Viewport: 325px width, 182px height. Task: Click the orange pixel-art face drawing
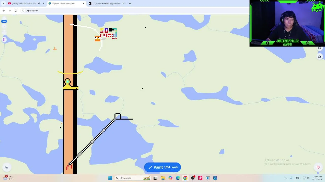click(x=97, y=38)
